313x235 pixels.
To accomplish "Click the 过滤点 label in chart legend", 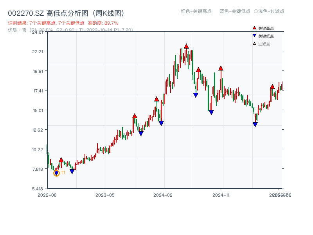I will pyautogui.click(x=264, y=44).
